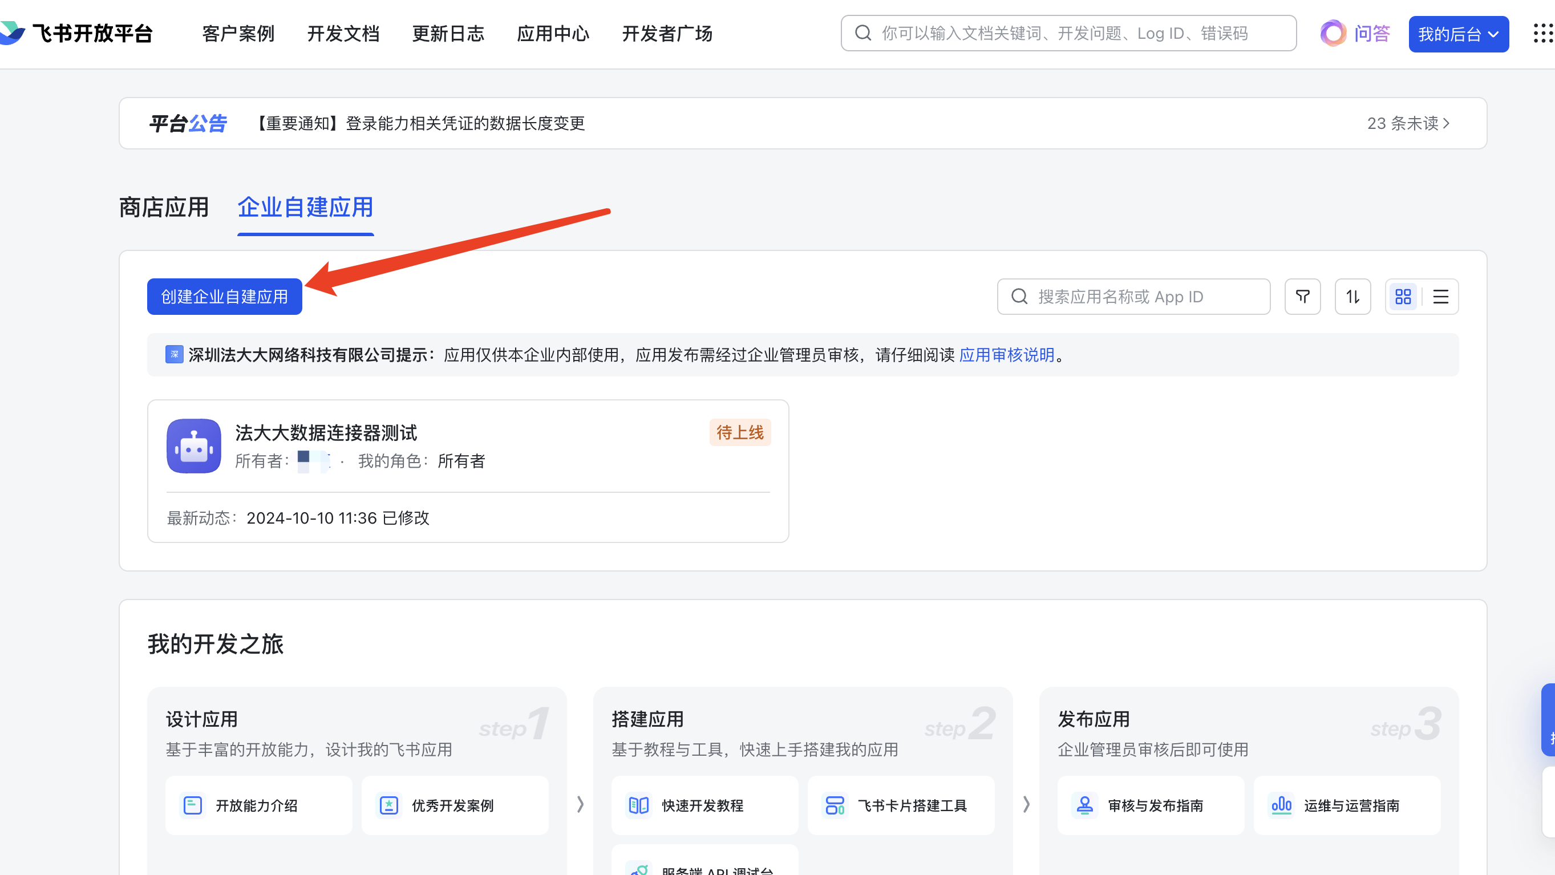Open the app filter funnel icon
Image resolution: width=1555 pixels, height=875 pixels.
1303,297
